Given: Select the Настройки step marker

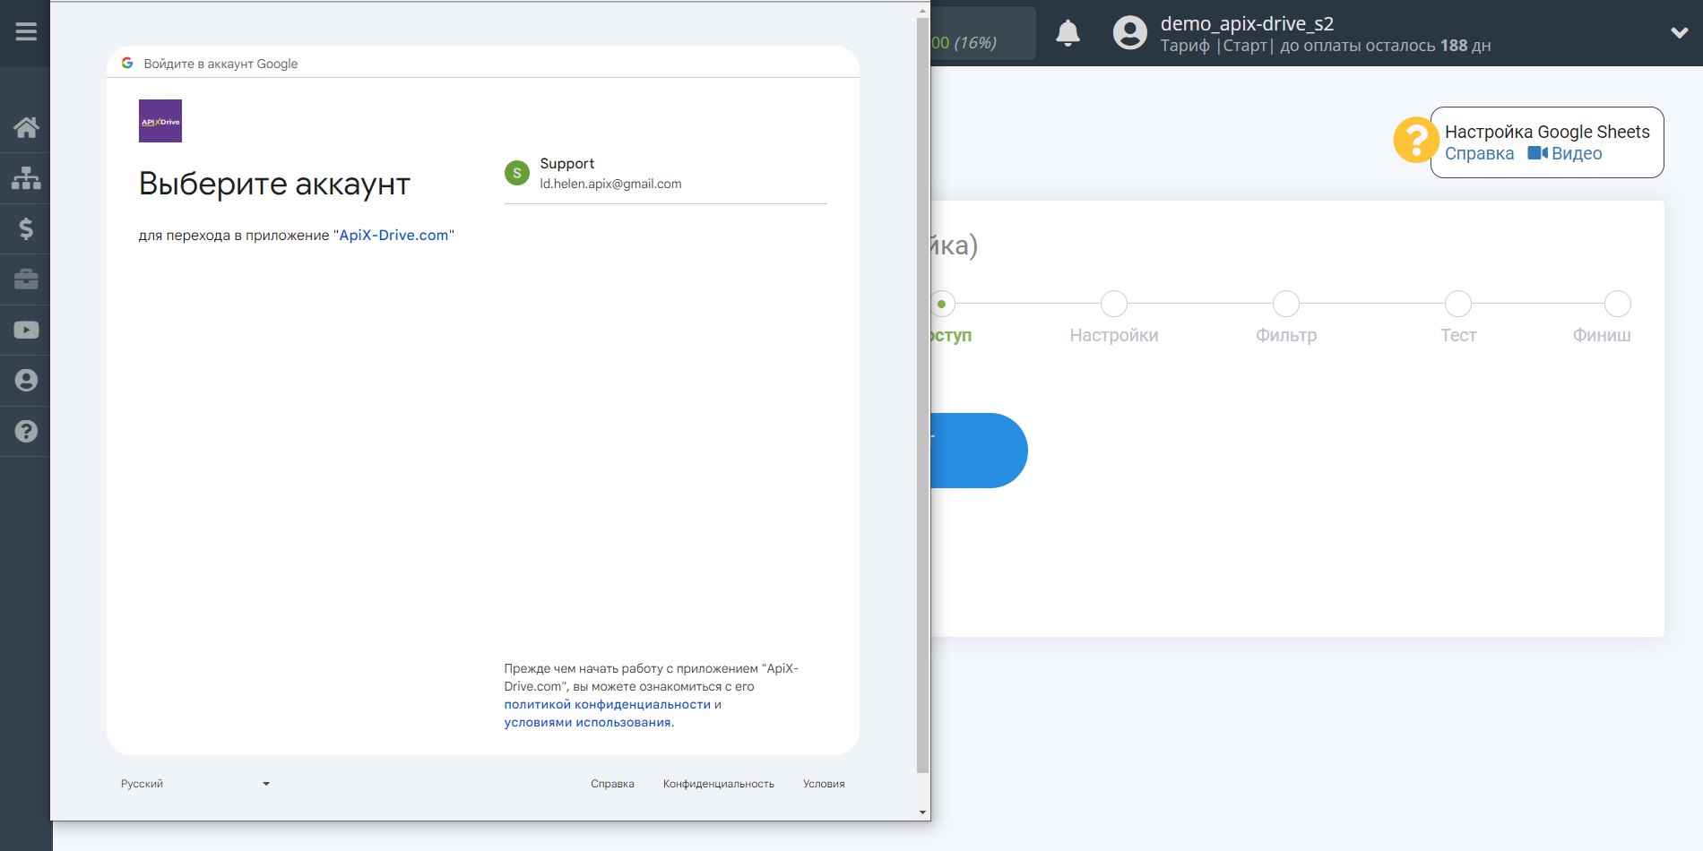Looking at the screenshot, I should tap(1114, 304).
